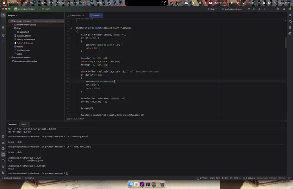Viewport: 293px width, 189px height.
Task: Open the File menu
Action: pyautogui.click(x=19, y=3)
